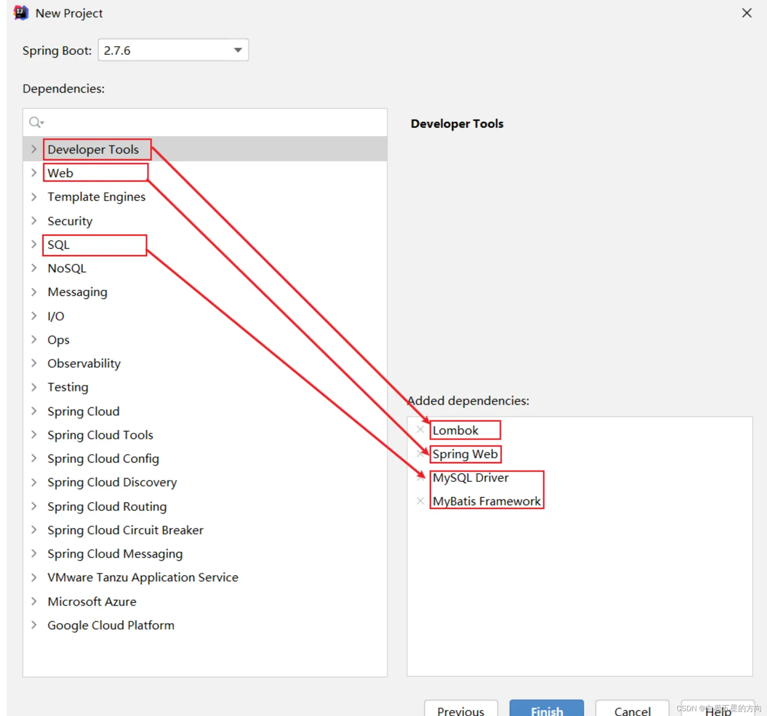
Task: Select MyBatis Framework in added dependencies
Action: tap(486, 501)
